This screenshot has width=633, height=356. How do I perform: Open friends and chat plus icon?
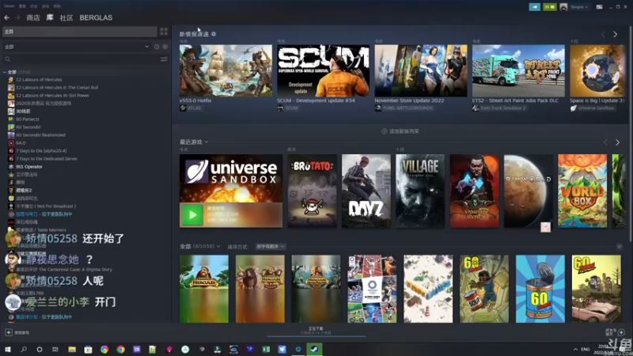click(621, 332)
